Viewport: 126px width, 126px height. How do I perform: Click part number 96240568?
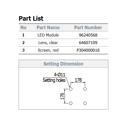(88, 35)
